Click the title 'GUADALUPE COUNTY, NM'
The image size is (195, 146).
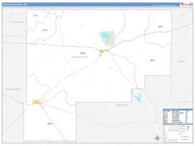(x=15, y=4)
